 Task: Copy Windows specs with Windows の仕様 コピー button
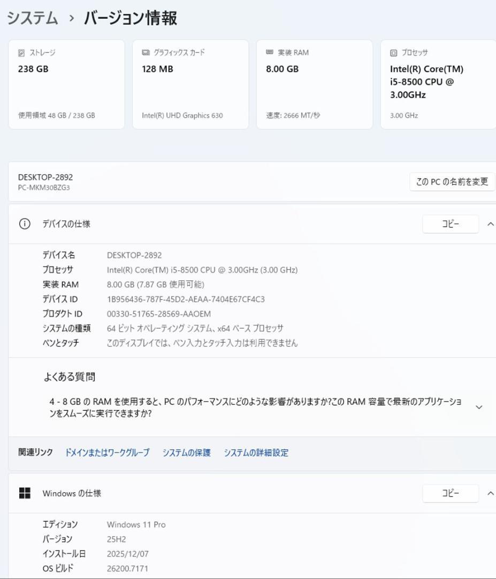point(451,493)
